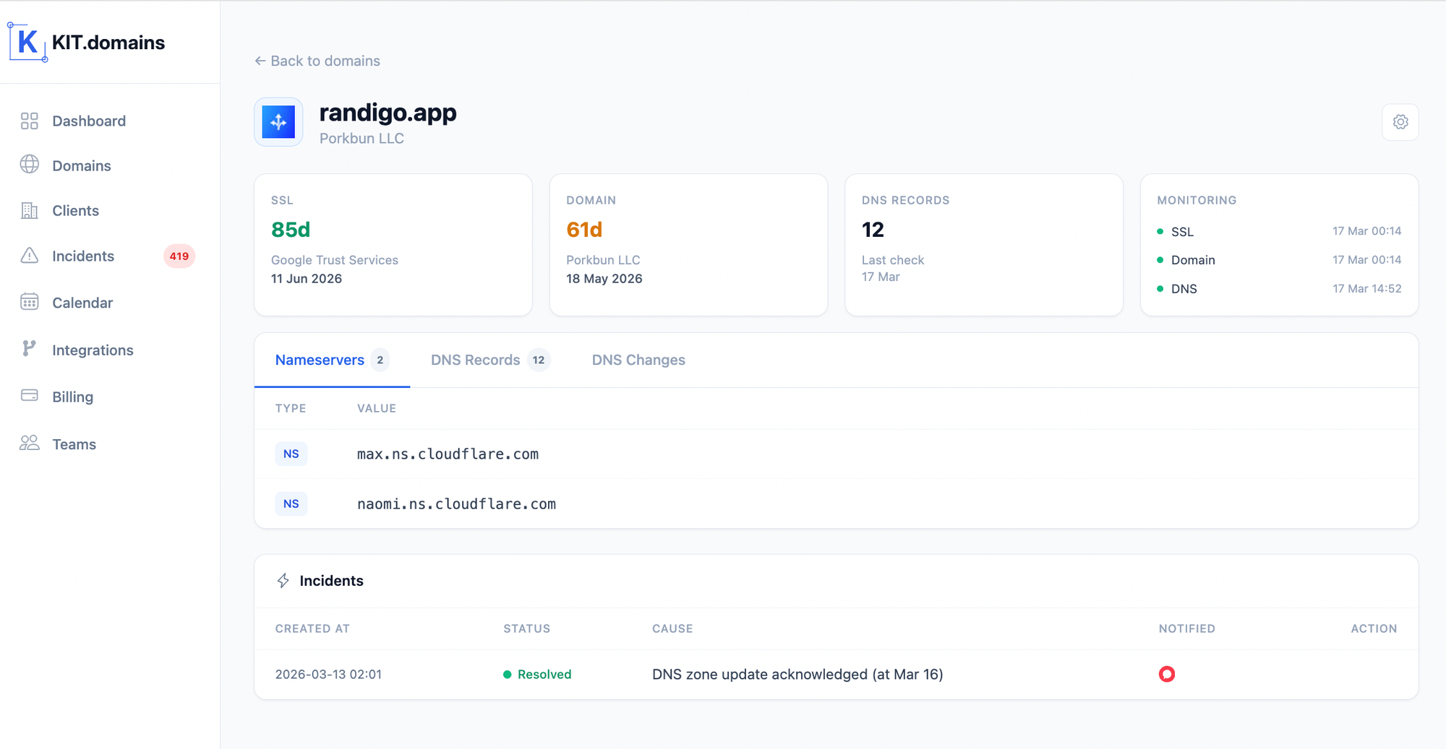Click the green SSL monitoring status dot

[1161, 232]
